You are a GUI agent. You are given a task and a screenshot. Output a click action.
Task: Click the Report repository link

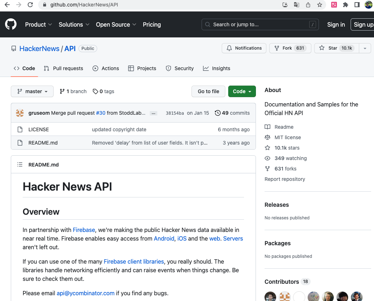[x=285, y=179]
